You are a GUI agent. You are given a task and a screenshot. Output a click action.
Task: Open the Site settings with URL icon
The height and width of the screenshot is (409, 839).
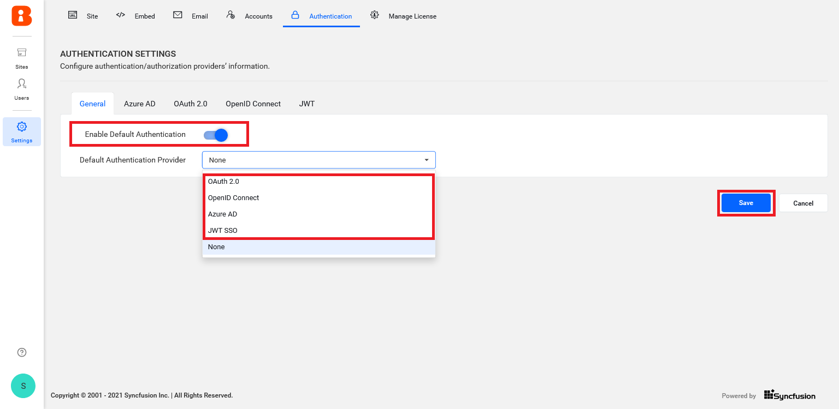click(x=83, y=16)
